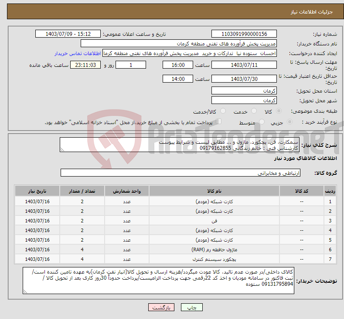Image resolution: width=344 pixels, height=319 pixels.
Task: Click row 3 item فن
Action: tap(214, 221)
